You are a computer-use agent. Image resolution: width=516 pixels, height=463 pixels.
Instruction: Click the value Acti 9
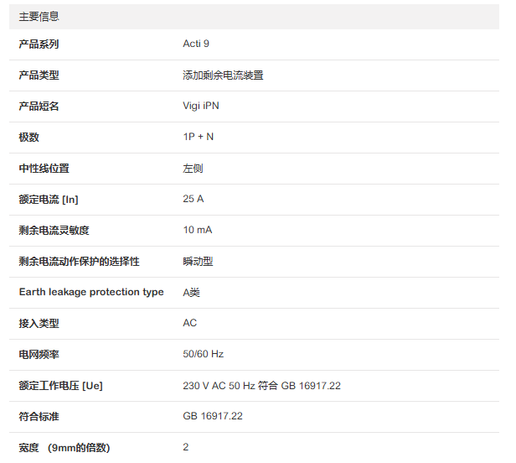pyautogui.click(x=196, y=44)
